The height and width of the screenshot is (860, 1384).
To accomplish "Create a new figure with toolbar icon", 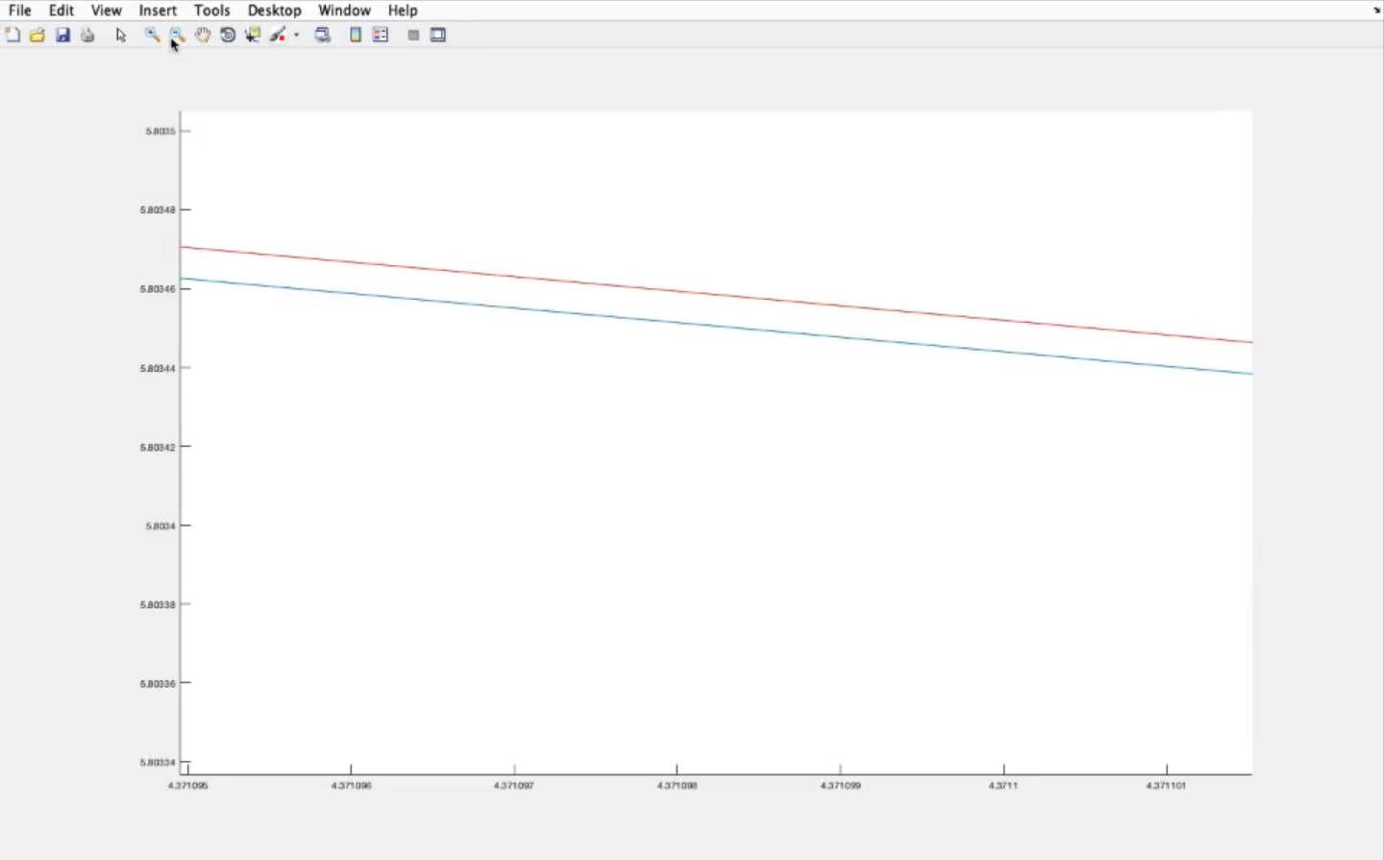I will click(12, 35).
